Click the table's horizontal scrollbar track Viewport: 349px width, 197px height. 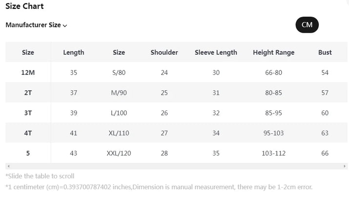[176, 167]
